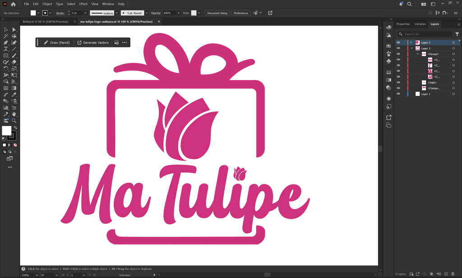Viewport: 462px width, 278px height.
Task: Click the Layers filter funnel icon
Action: 457,34
